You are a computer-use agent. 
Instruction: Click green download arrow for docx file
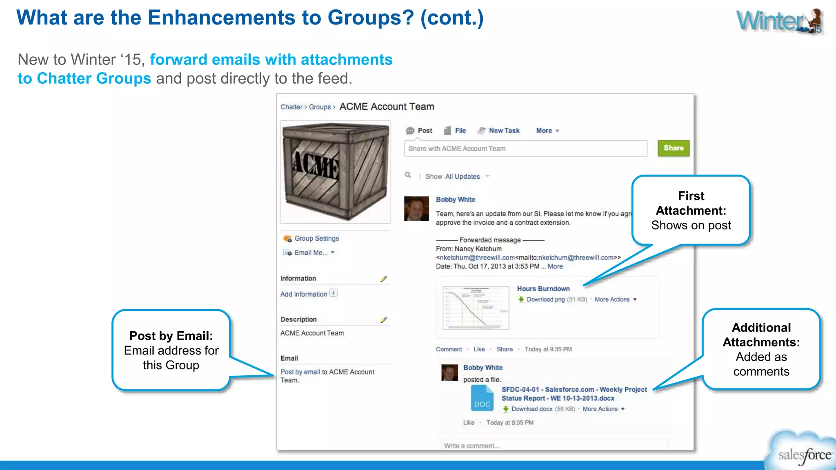[506, 409]
